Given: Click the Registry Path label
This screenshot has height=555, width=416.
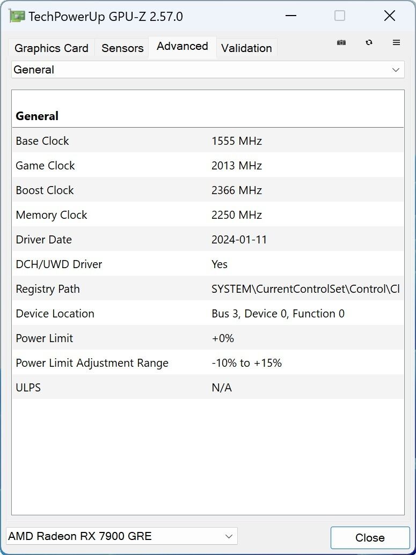Looking at the screenshot, I should point(47,289).
